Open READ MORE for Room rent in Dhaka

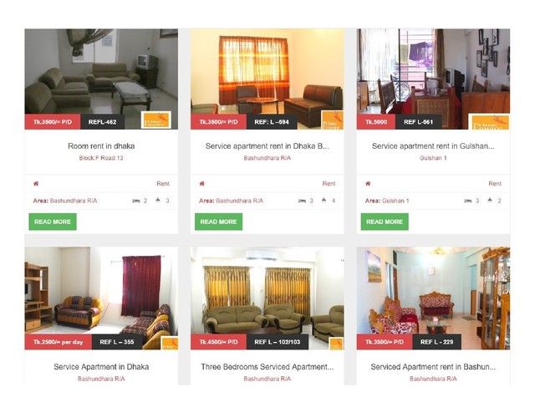tap(53, 222)
